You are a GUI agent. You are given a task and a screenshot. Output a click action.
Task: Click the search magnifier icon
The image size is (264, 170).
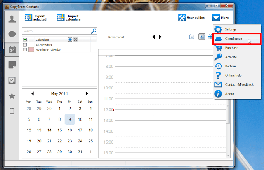94,31
